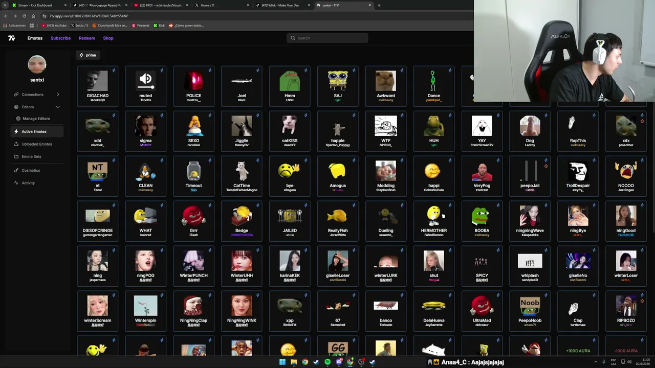655x368 pixels.
Task: Switch to the Stream - Kick Dashboard tab
Action: tap(39, 5)
